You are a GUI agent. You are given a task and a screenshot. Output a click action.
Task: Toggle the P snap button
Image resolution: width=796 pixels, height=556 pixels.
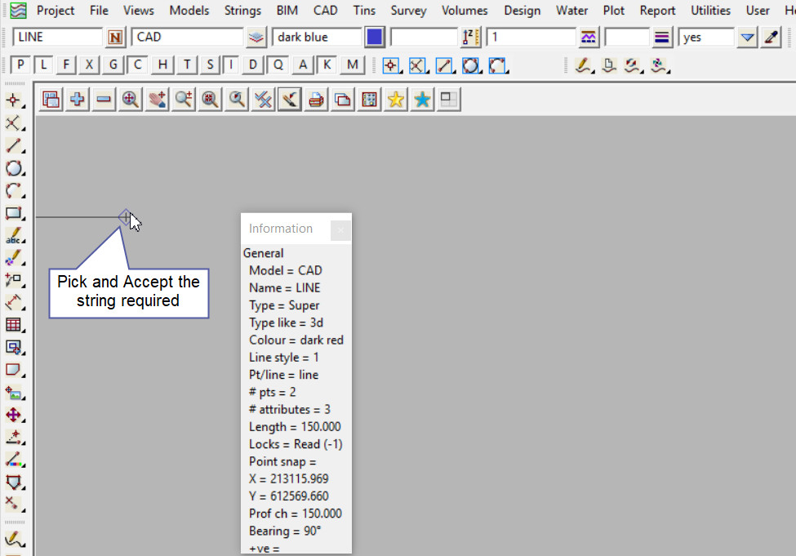tap(21, 65)
